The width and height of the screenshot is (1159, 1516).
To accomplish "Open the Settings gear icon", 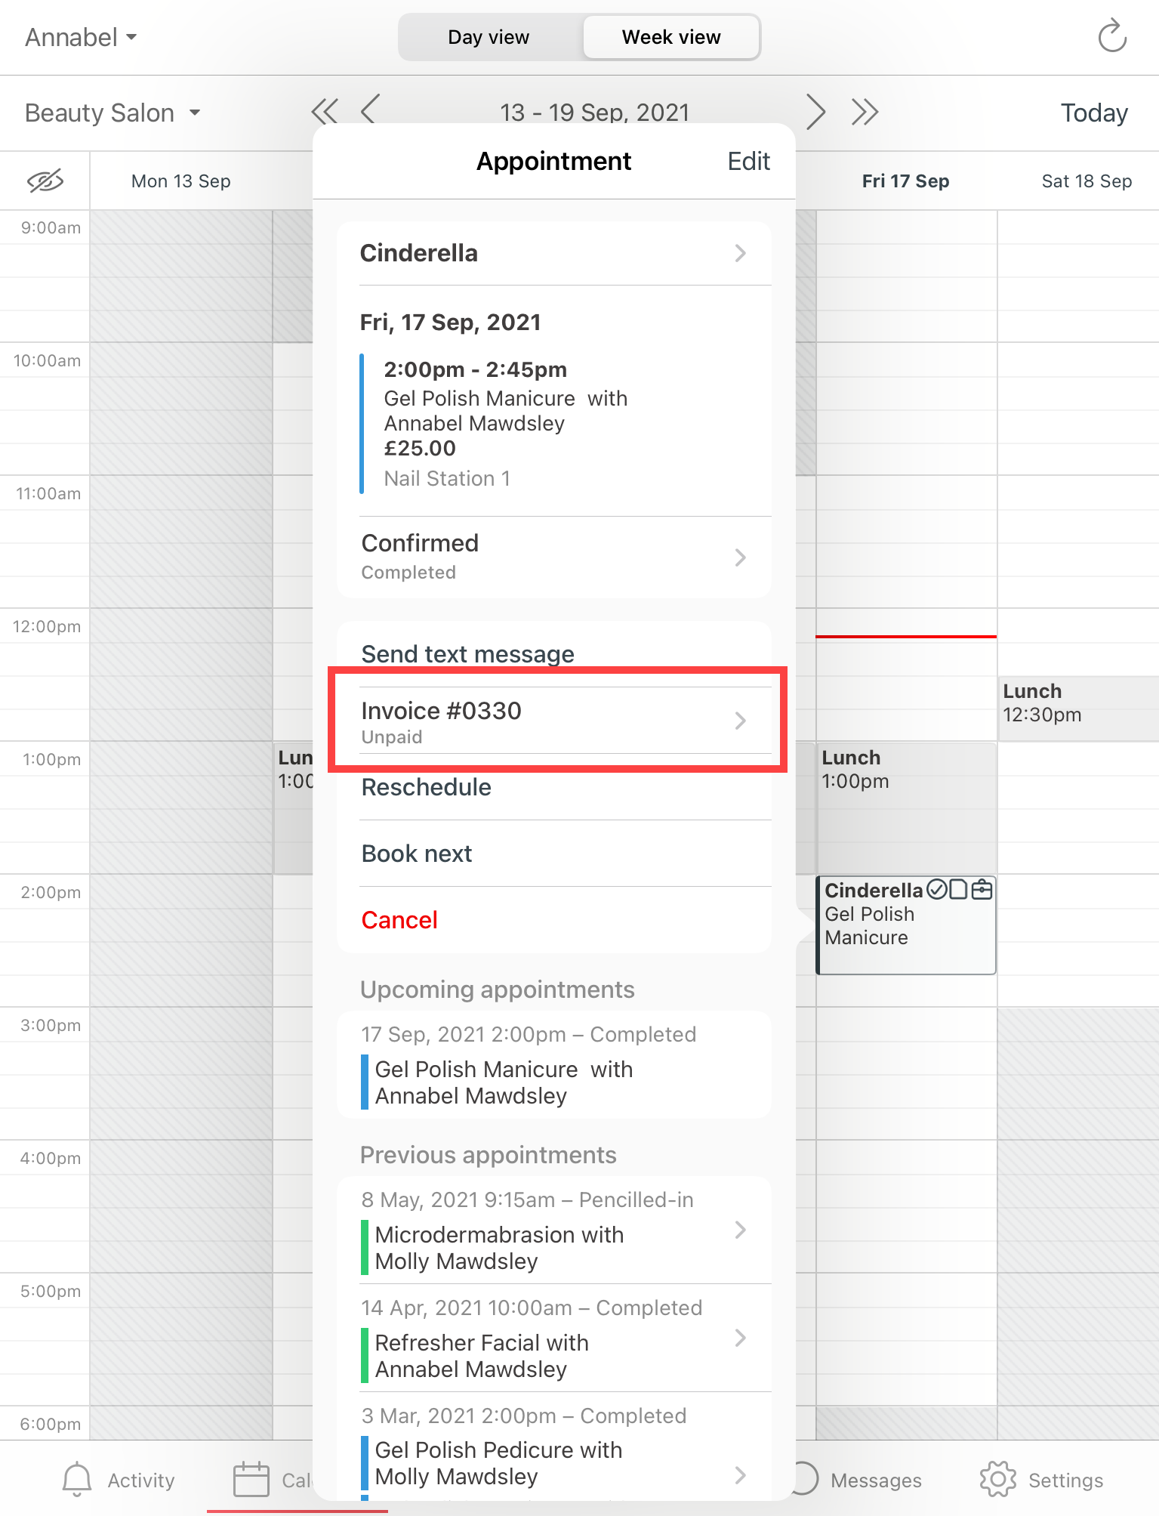I will coord(997,1479).
